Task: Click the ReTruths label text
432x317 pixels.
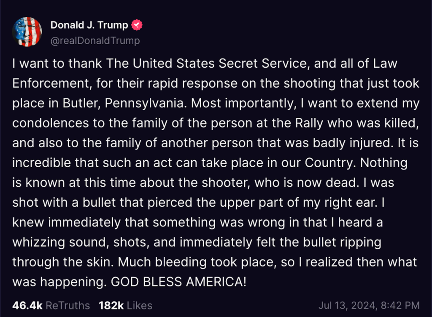Action: point(67,305)
